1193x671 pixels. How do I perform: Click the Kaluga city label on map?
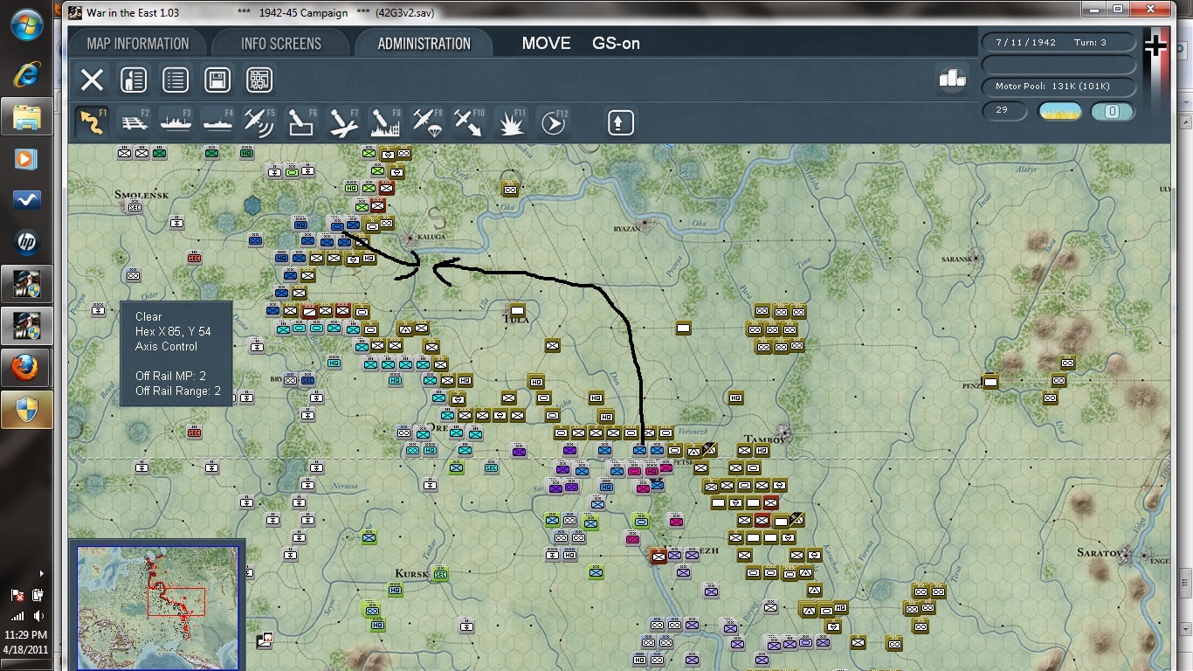pyautogui.click(x=431, y=237)
